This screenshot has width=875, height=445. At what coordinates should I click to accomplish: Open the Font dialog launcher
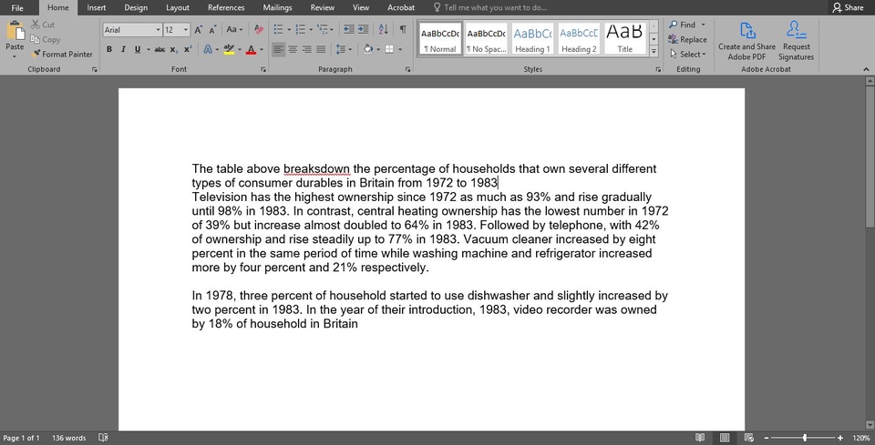click(x=262, y=70)
